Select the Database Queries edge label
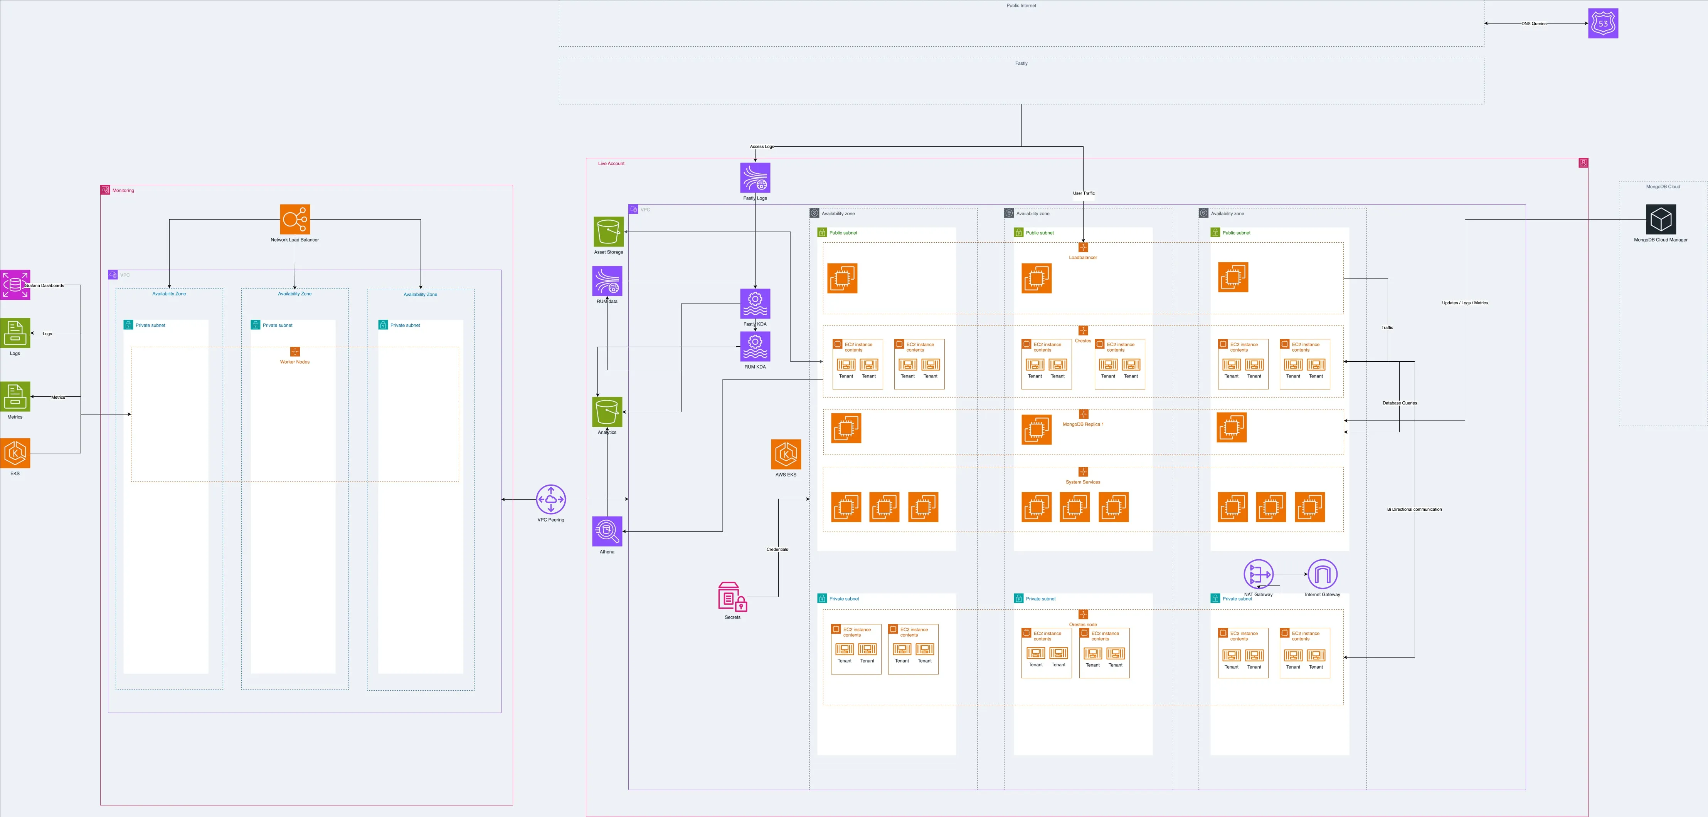The image size is (1708, 817). point(1400,403)
